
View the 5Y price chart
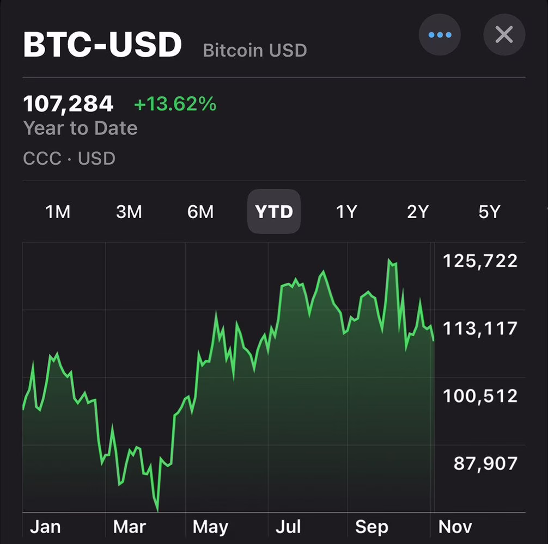489,212
